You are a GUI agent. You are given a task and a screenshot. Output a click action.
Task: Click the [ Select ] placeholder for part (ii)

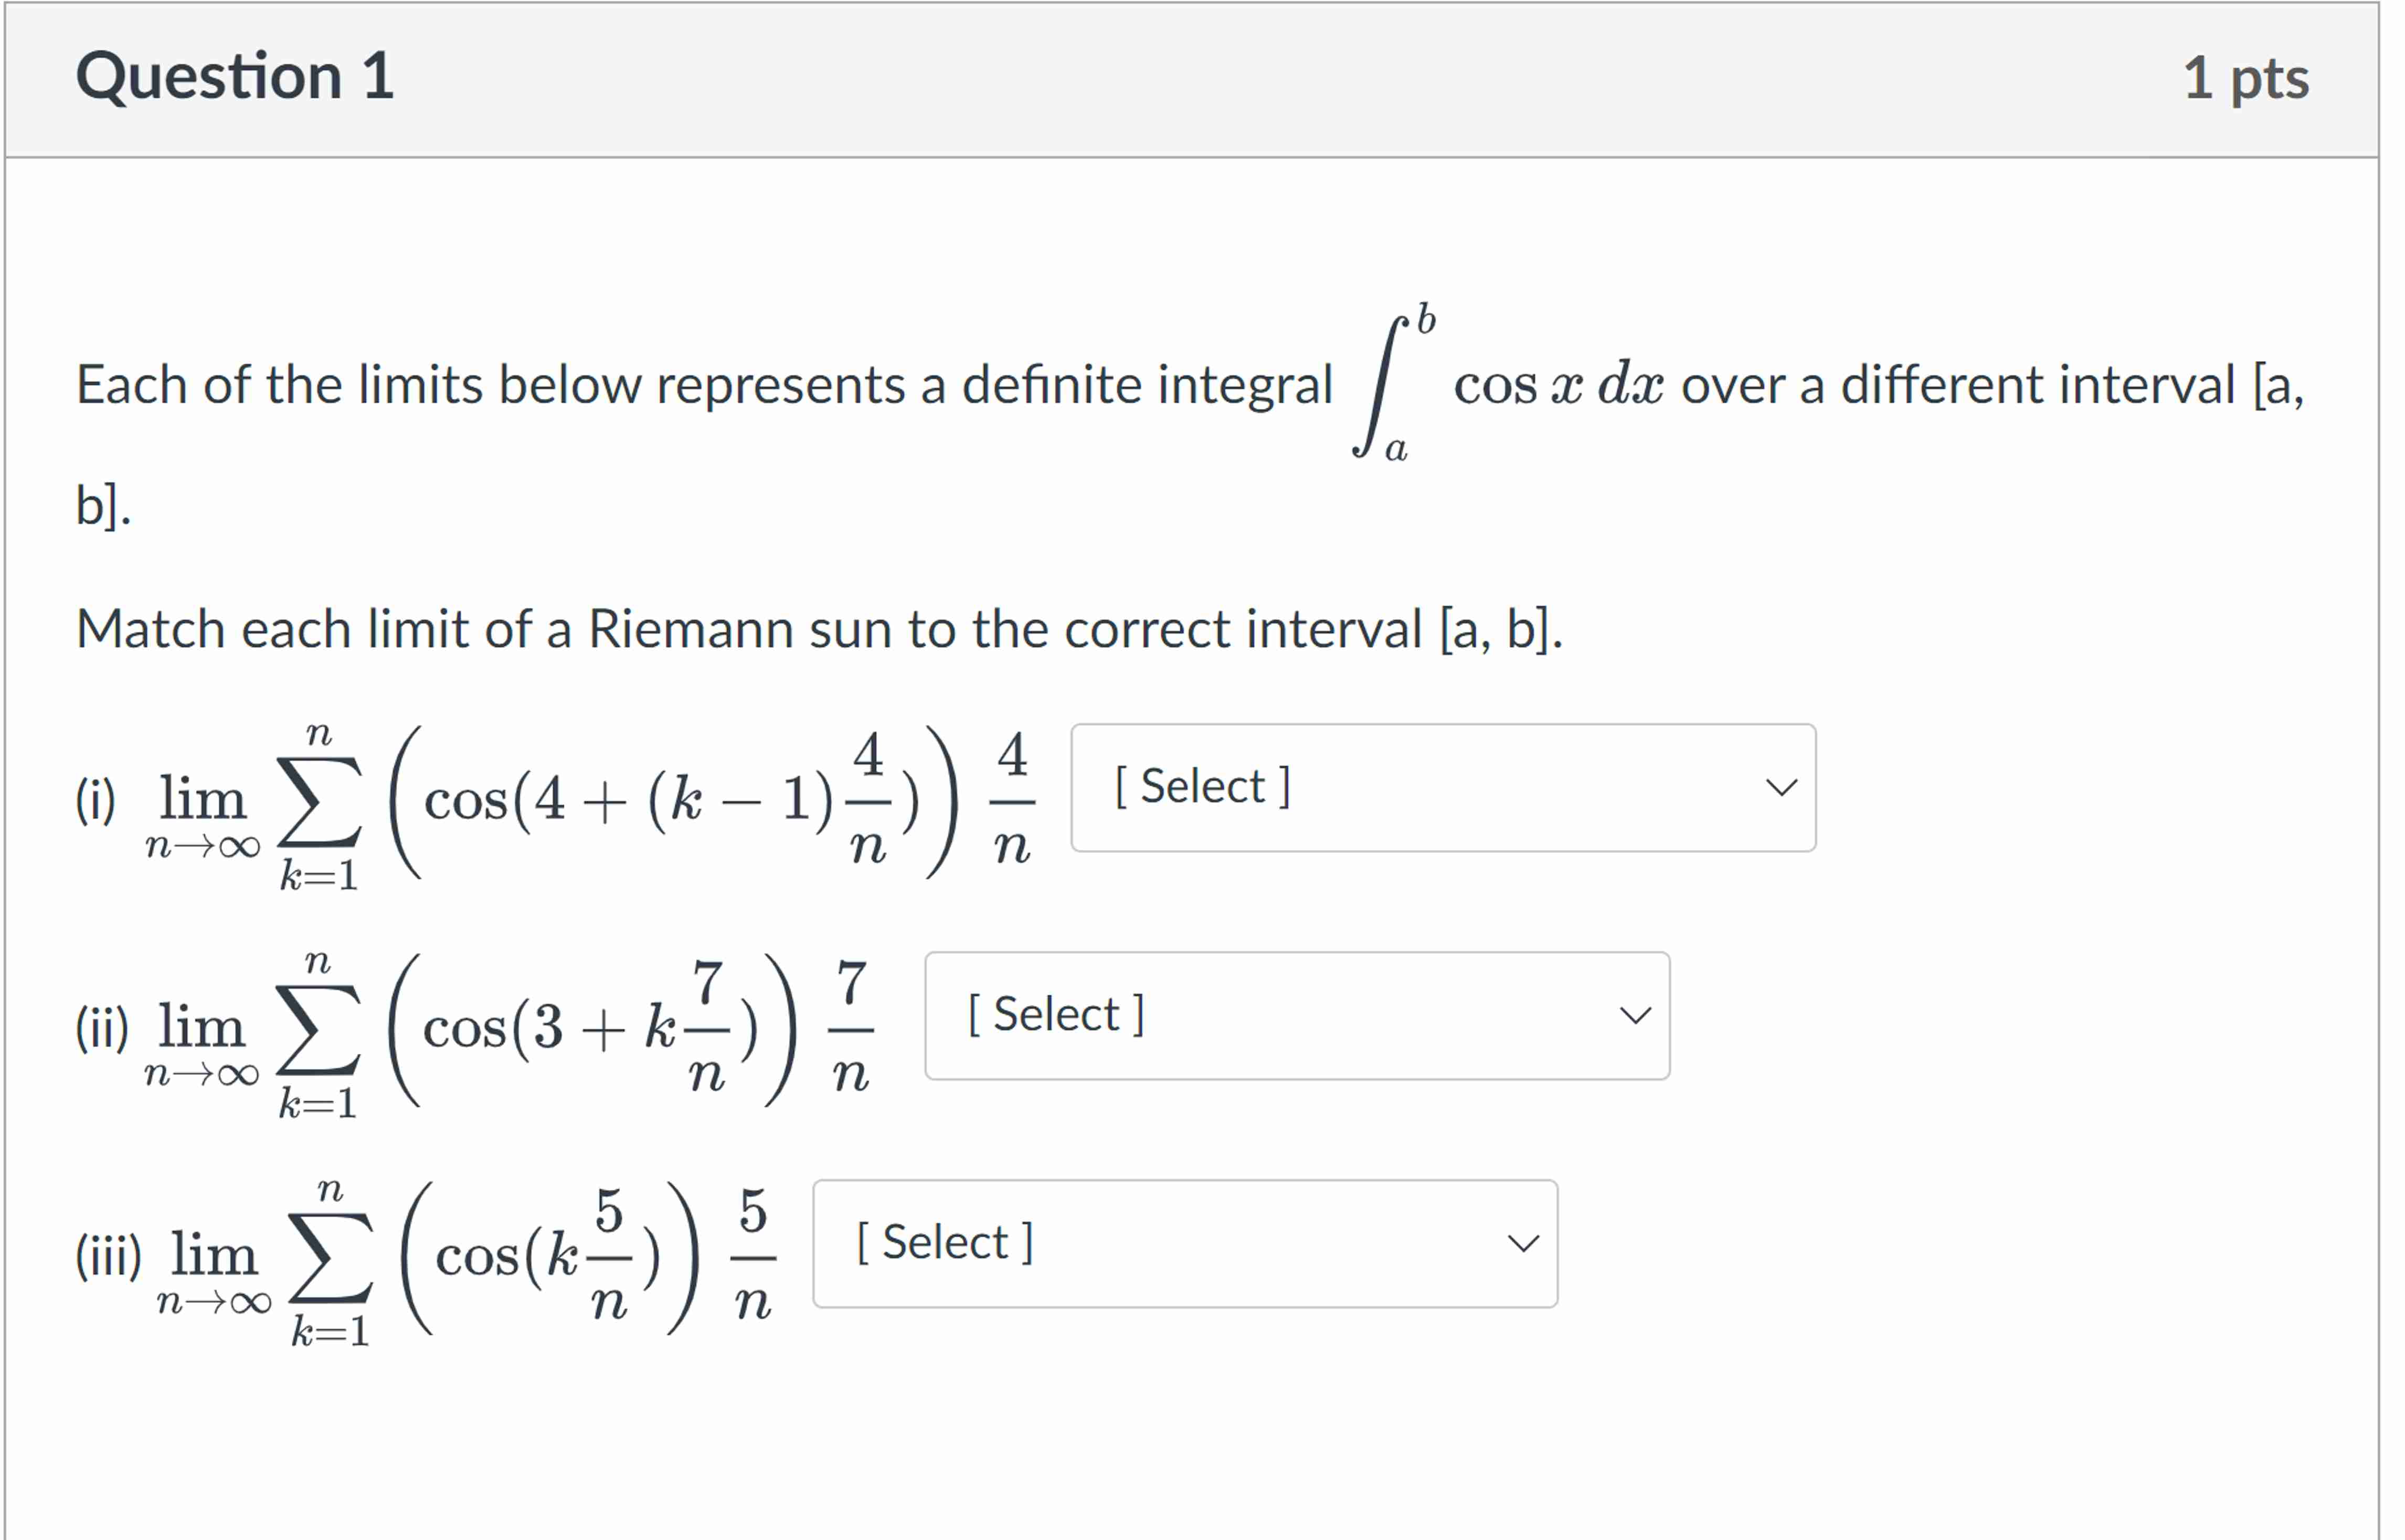click(1055, 1014)
